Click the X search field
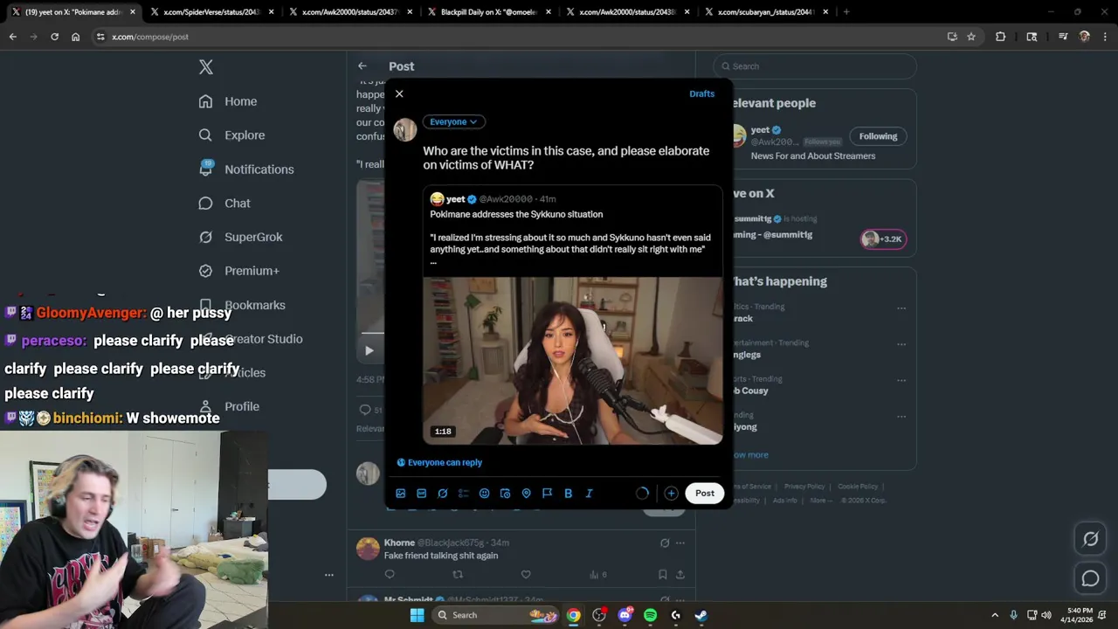Screen dimensions: 1118x629 [x=815, y=66]
